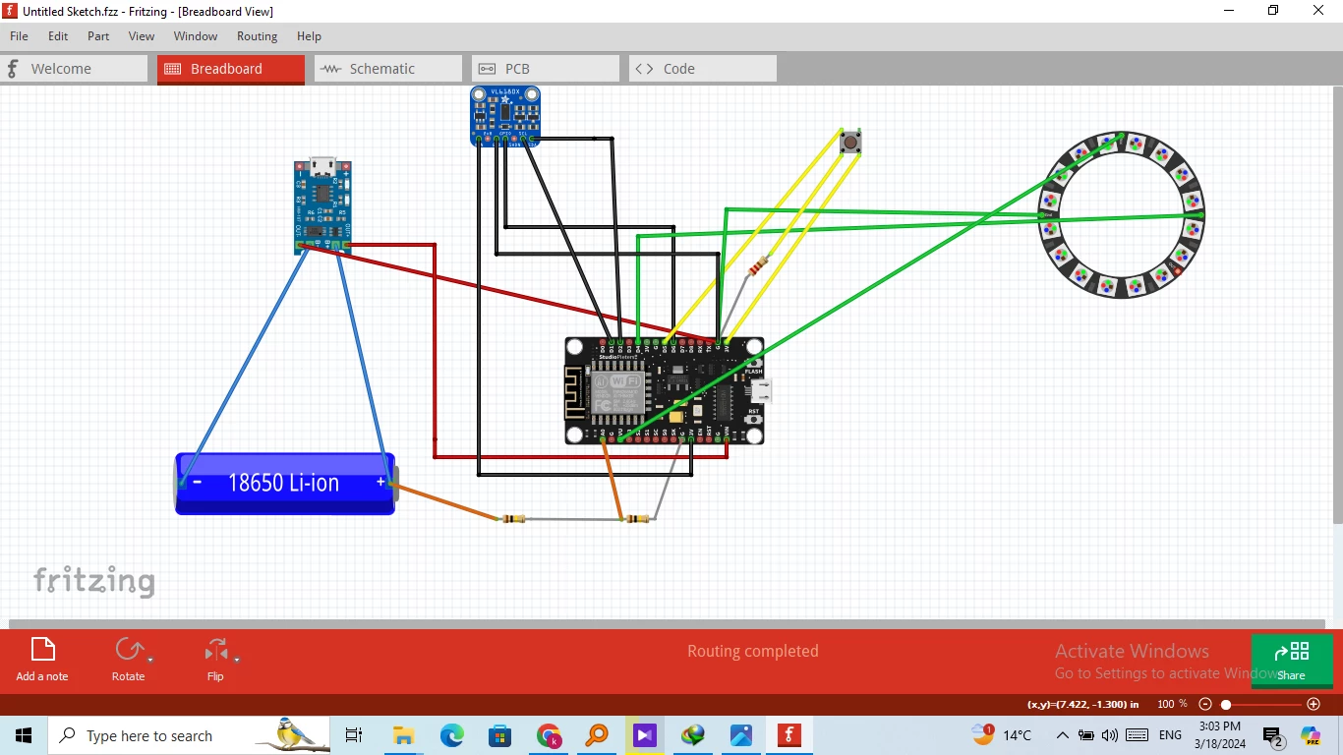This screenshot has height=755, width=1343.
Task: Click the zoom level slider handle
Action: [x=1226, y=705]
